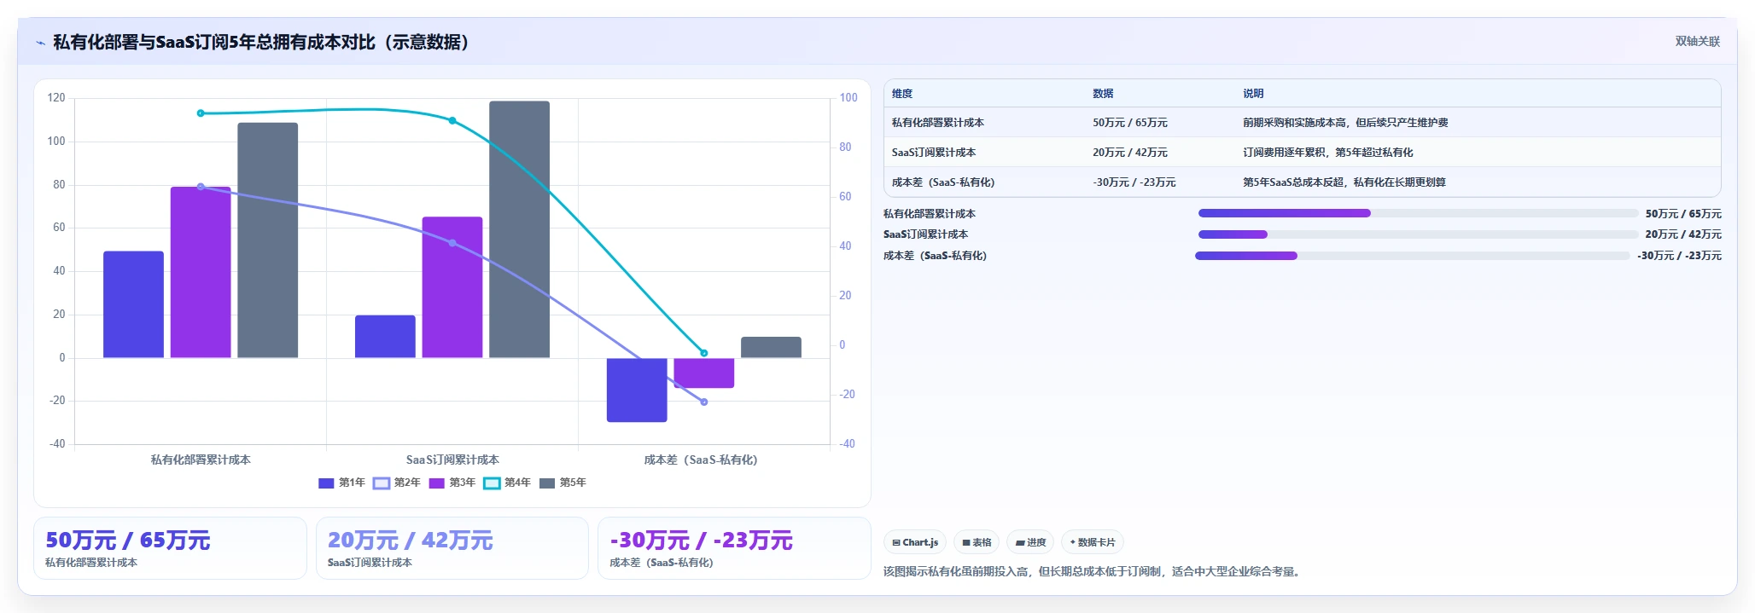The image size is (1755, 613).
Task: Click table cell -30万元 / -23万元
Action: point(1134,182)
